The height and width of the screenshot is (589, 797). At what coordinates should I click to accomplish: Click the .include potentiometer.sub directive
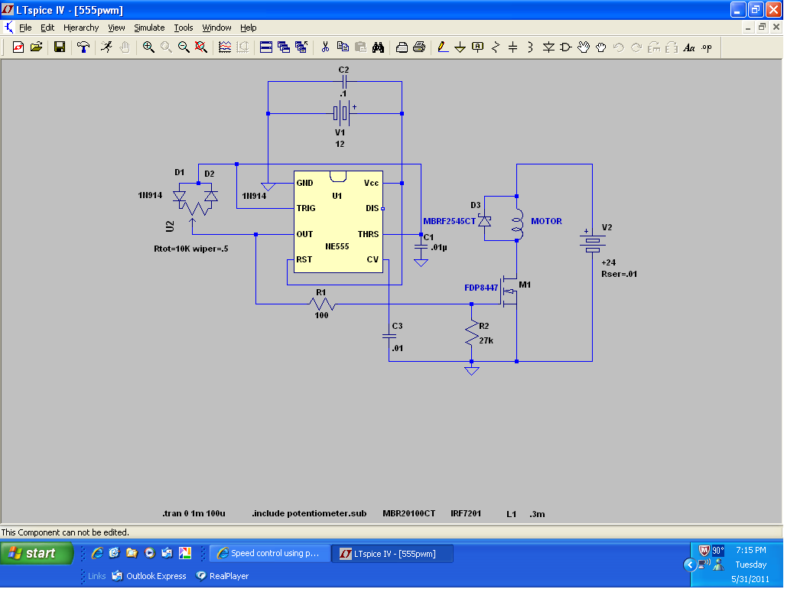point(309,513)
